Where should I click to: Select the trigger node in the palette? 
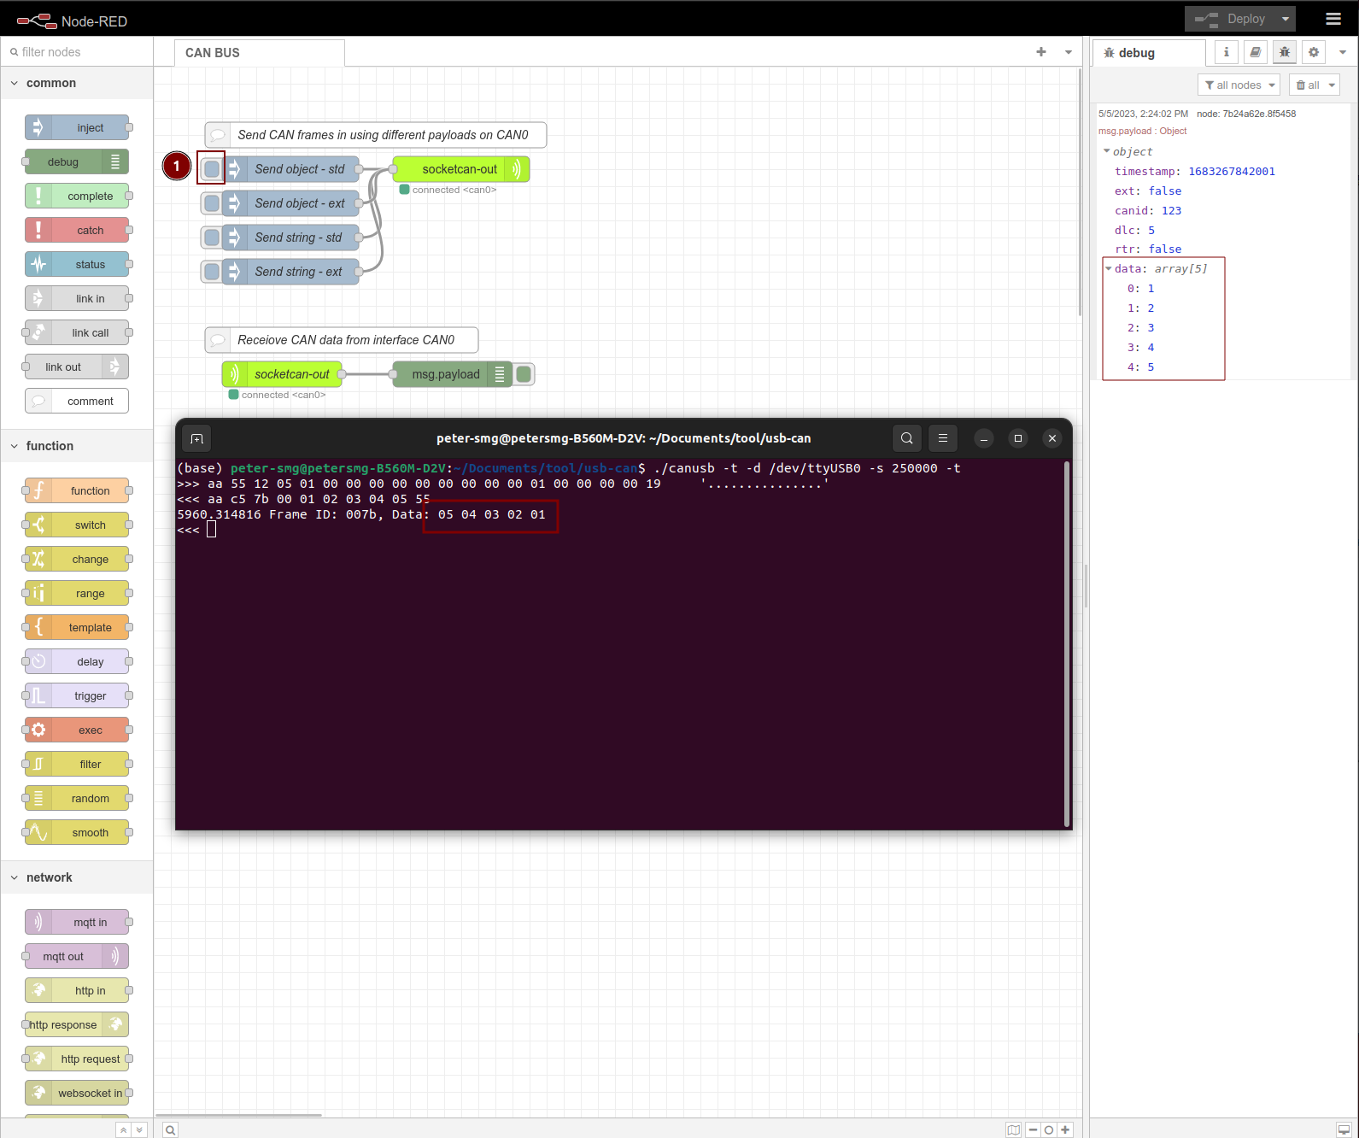coord(77,695)
